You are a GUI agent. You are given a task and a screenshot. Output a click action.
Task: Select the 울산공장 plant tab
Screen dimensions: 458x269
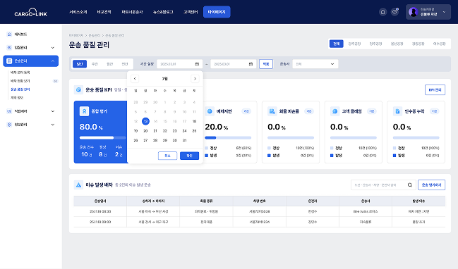(397, 44)
